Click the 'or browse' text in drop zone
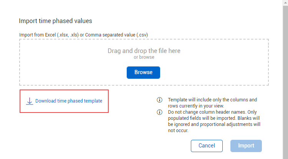 [x=144, y=57]
